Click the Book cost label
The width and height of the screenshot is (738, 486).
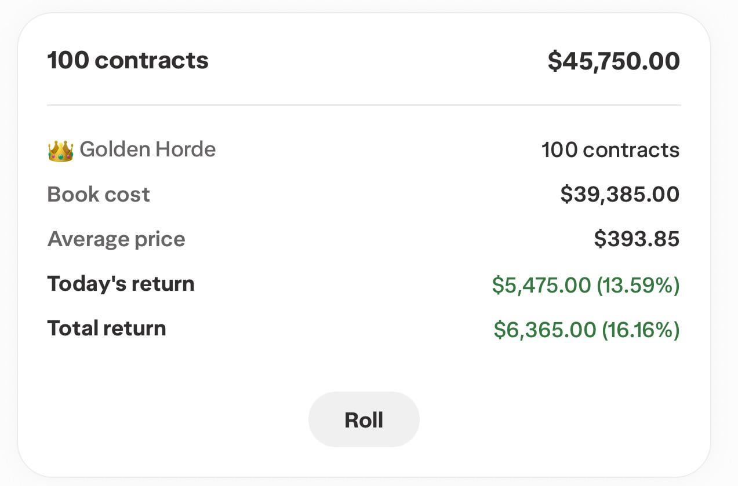tap(99, 195)
